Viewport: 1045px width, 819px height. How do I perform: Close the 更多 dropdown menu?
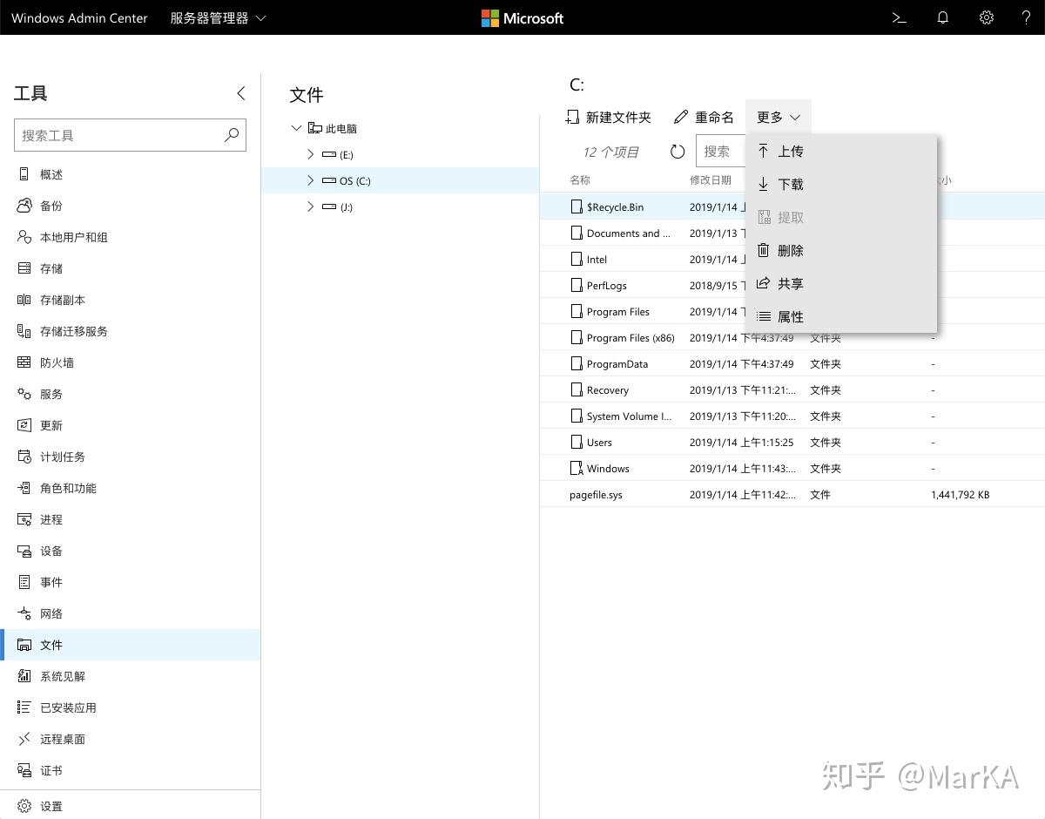tap(779, 117)
